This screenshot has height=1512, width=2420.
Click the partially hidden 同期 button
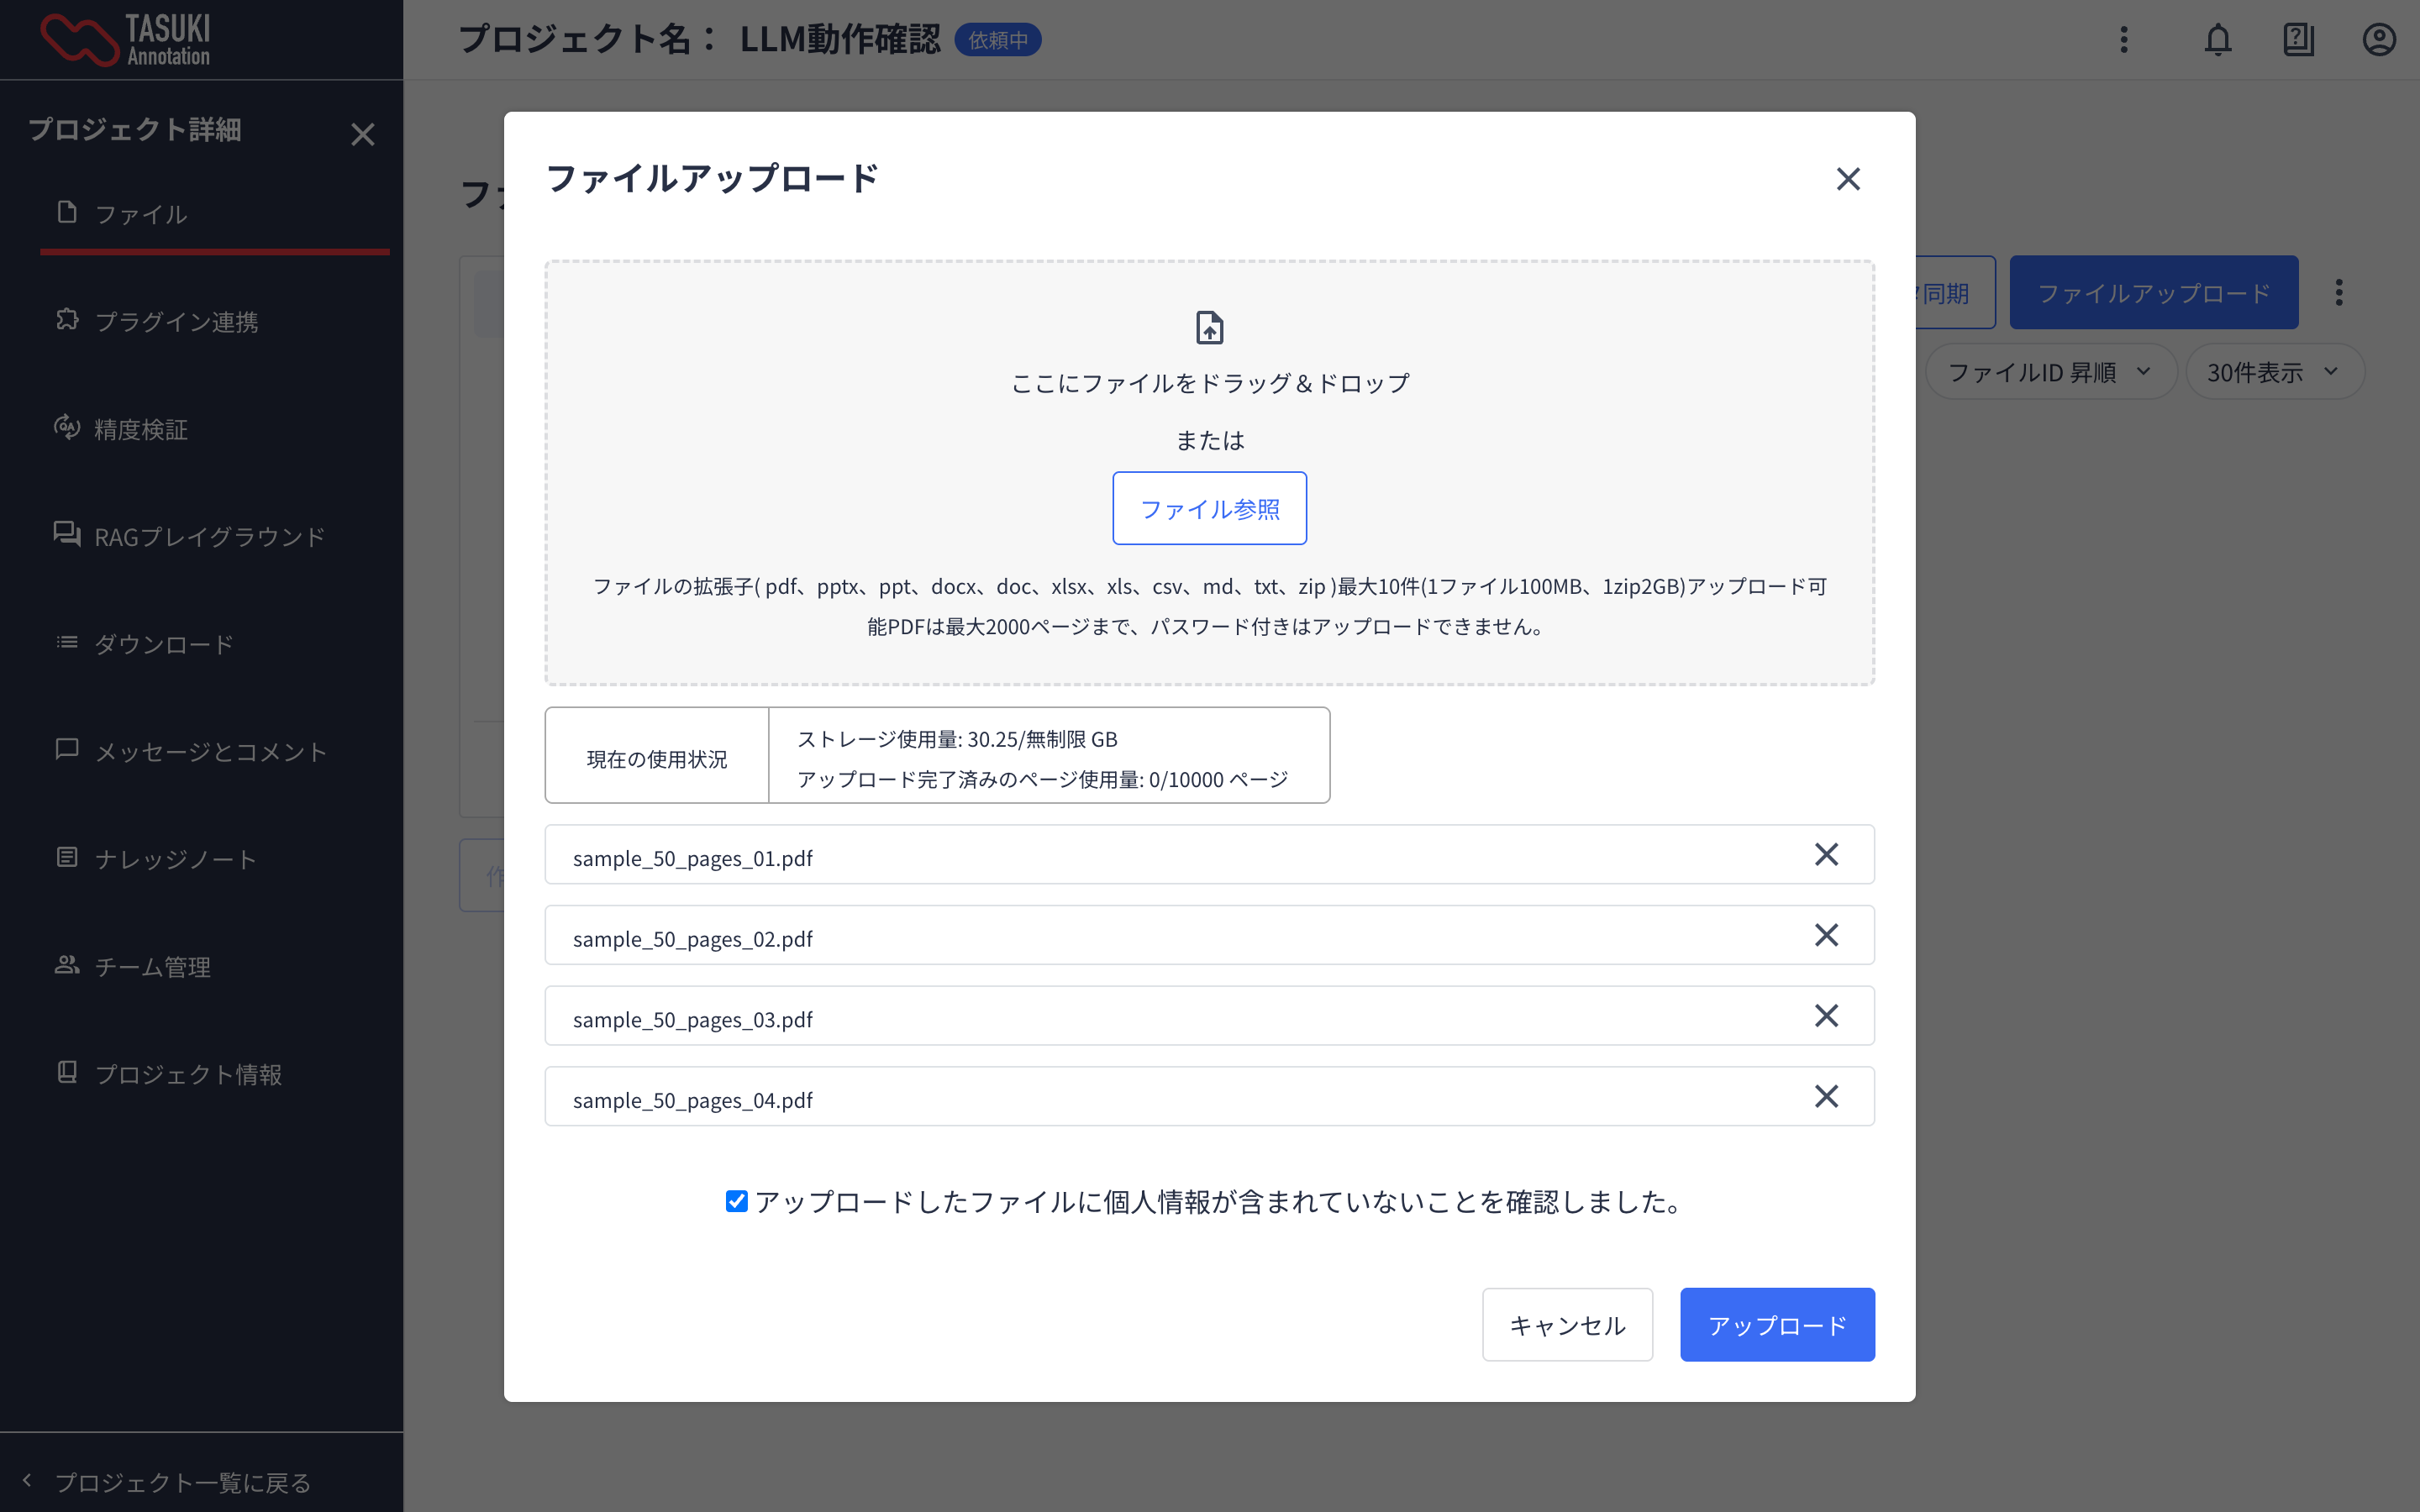coord(1956,292)
